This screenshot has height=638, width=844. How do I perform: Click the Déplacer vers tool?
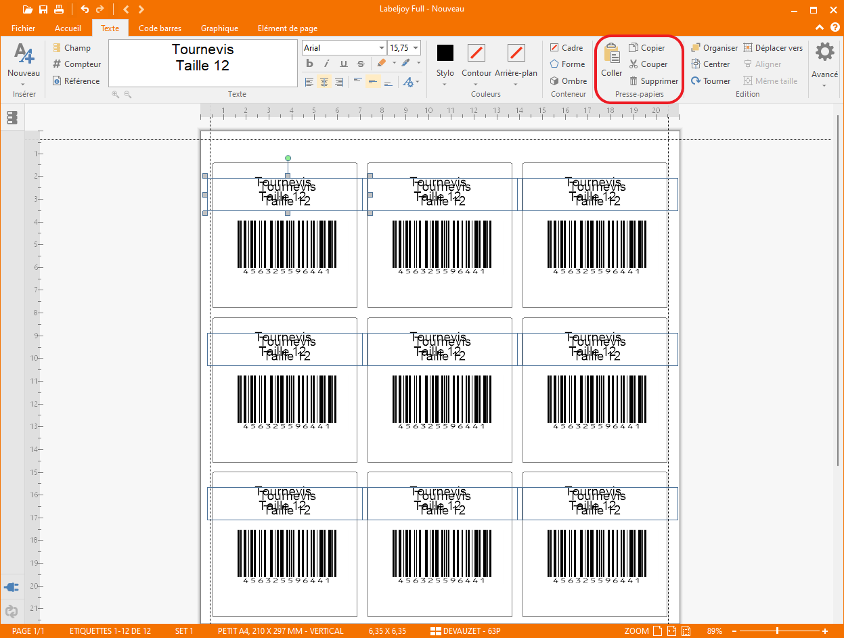[773, 48]
